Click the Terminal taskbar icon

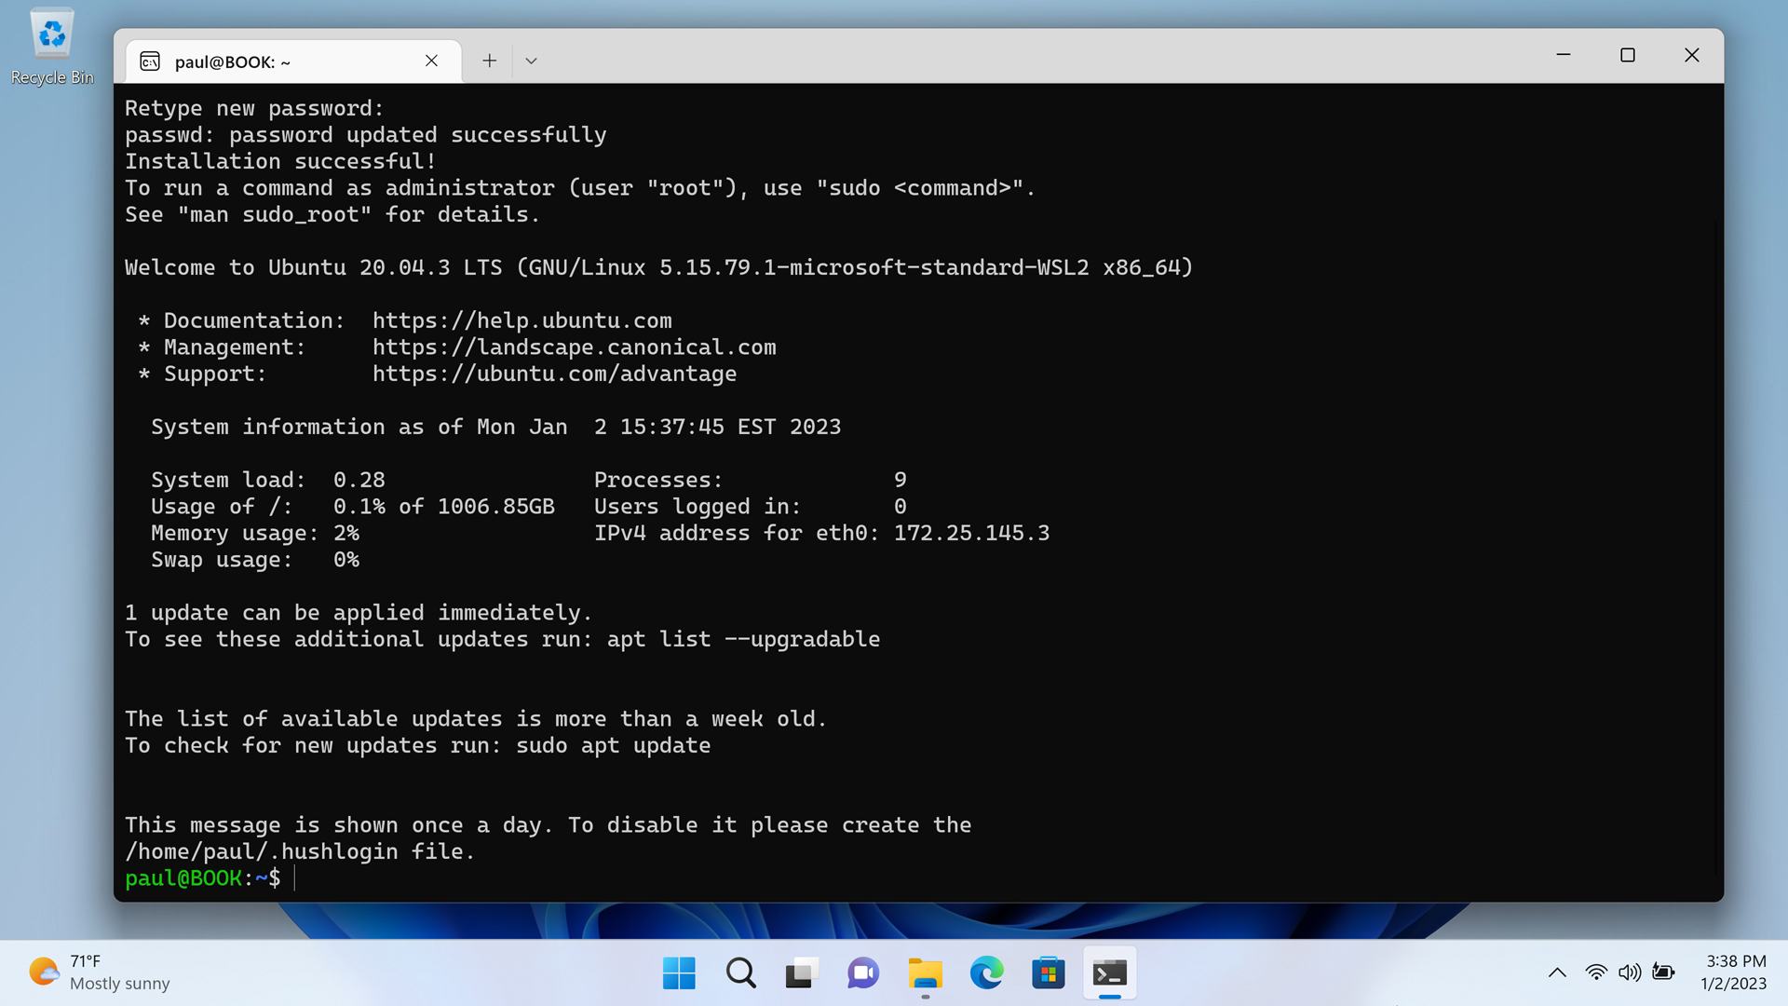point(1109,973)
